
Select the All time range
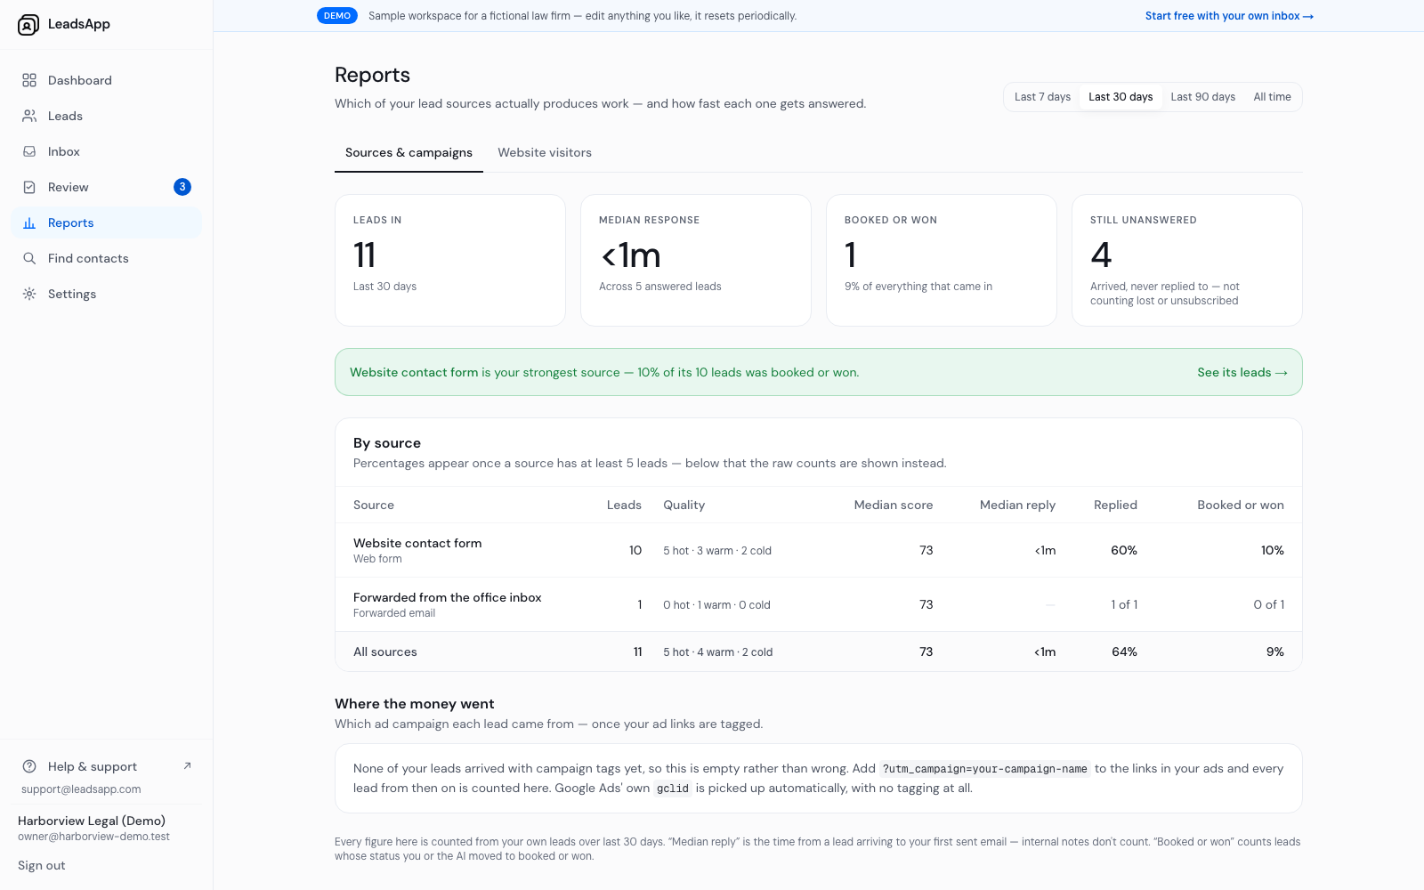[x=1272, y=97]
